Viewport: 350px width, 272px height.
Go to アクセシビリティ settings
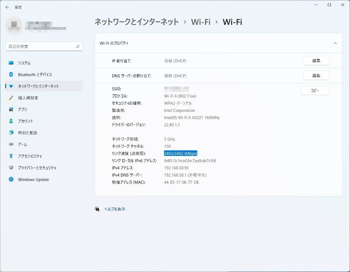pos(30,156)
